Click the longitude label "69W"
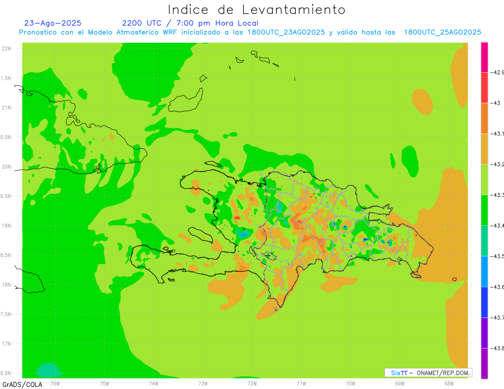Image resolution: width=504 pixels, height=389 pixels. click(399, 383)
